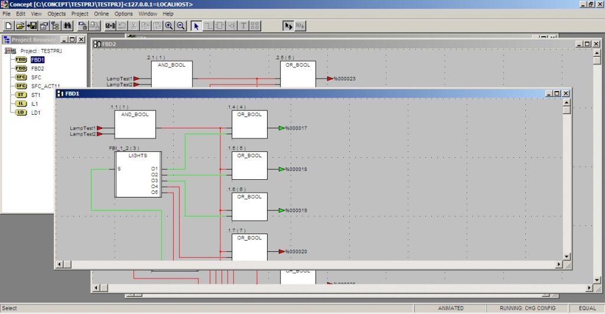The height and width of the screenshot is (314, 605).
Task: Click the Save project toolbar icon
Action: click(x=32, y=26)
